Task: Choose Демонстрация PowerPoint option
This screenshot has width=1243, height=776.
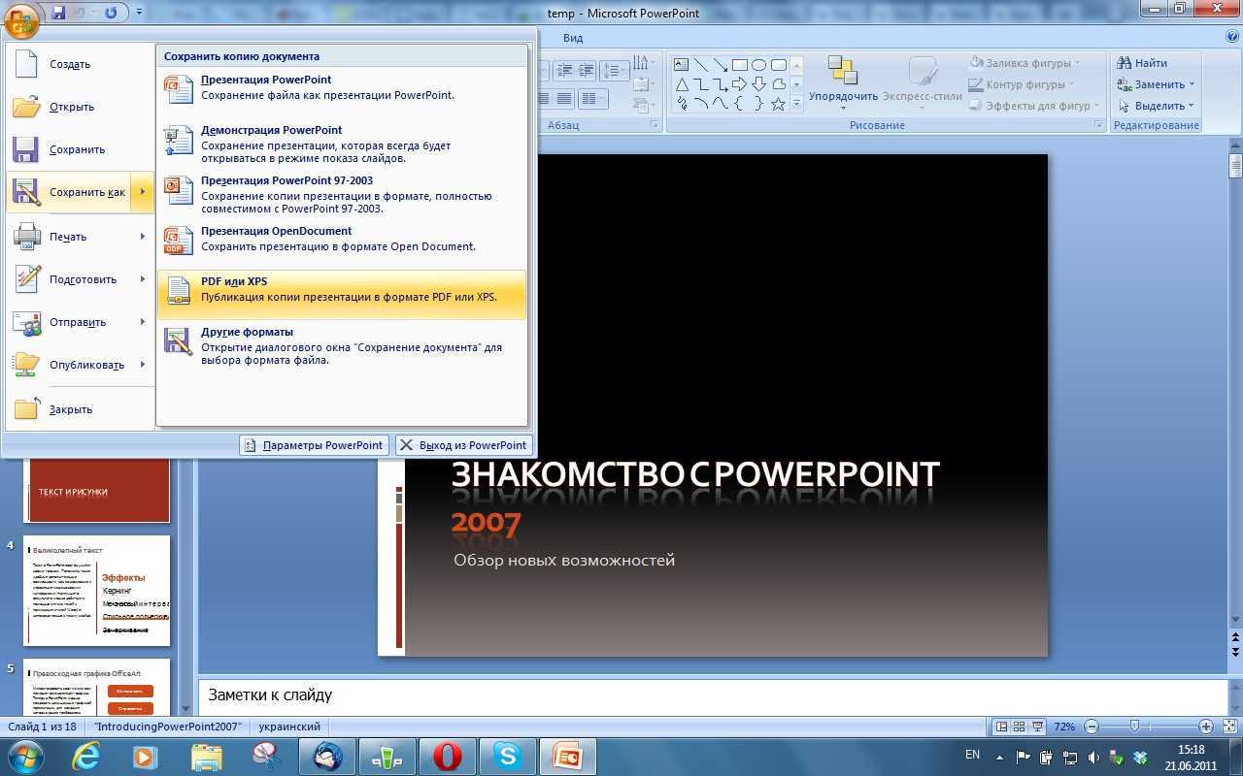Action: tap(342, 144)
